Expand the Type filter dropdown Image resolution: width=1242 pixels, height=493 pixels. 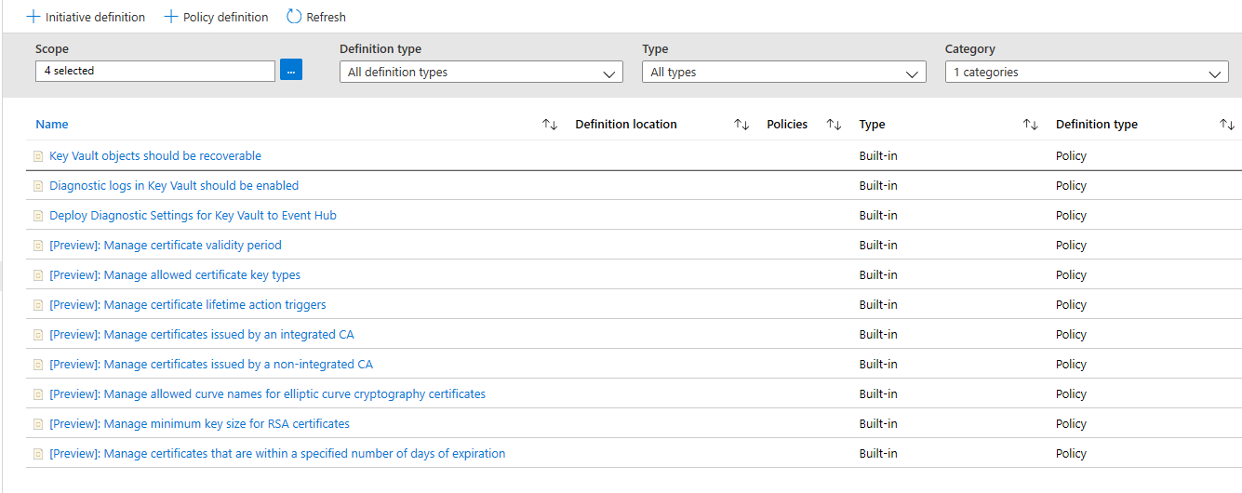783,73
